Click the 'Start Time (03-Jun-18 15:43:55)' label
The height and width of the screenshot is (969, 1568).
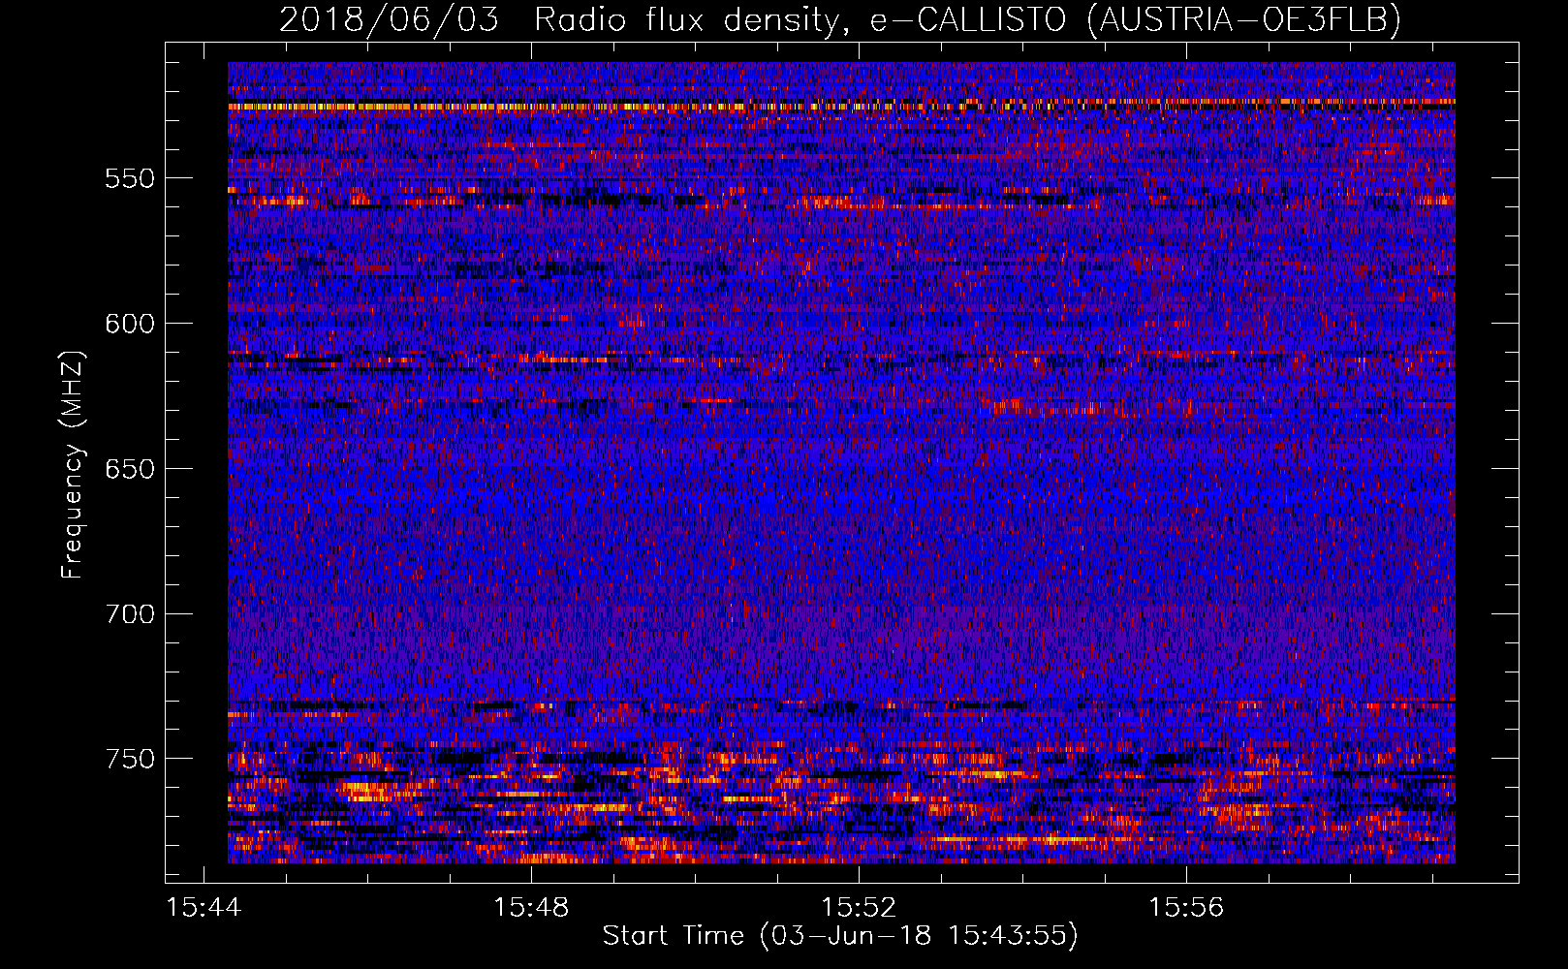[x=840, y=936]
